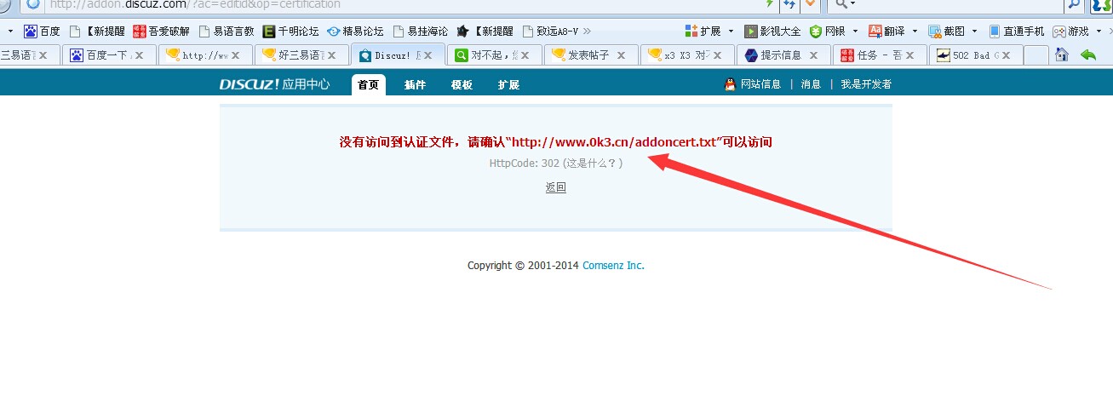The width and height of the screenshot is (1113, 419).
Task: Click the 这是什么？ help link
Action: [593, 163]
